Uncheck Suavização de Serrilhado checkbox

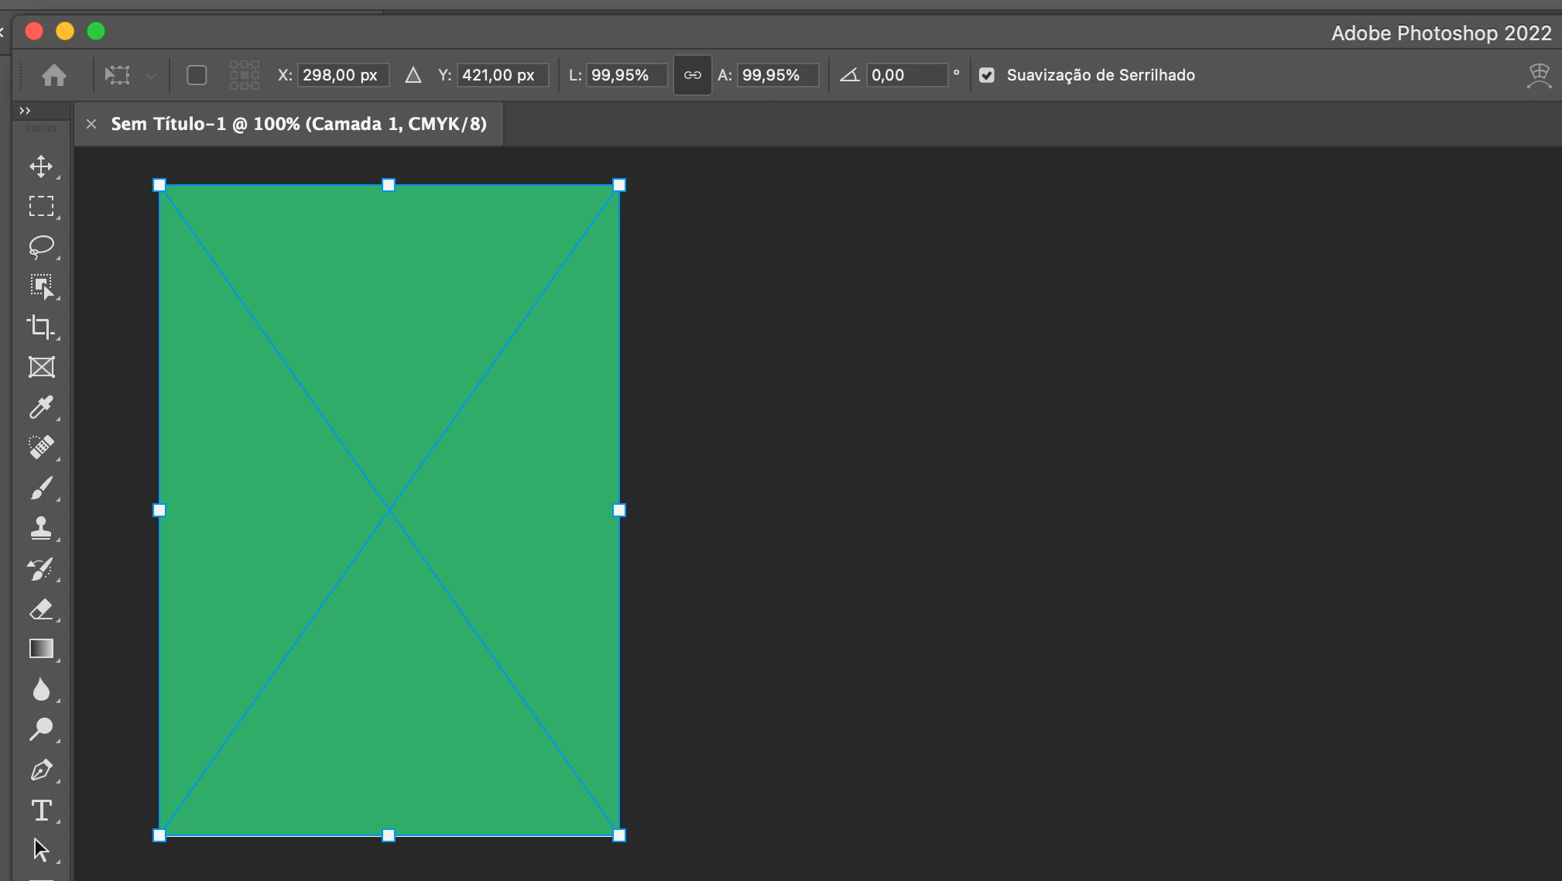(x=986, y=75)
